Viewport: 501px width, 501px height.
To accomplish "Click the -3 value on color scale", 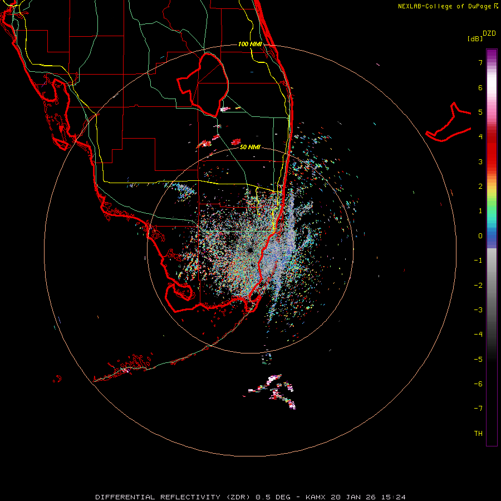I will pyautogui.click(x=478, y=310).
